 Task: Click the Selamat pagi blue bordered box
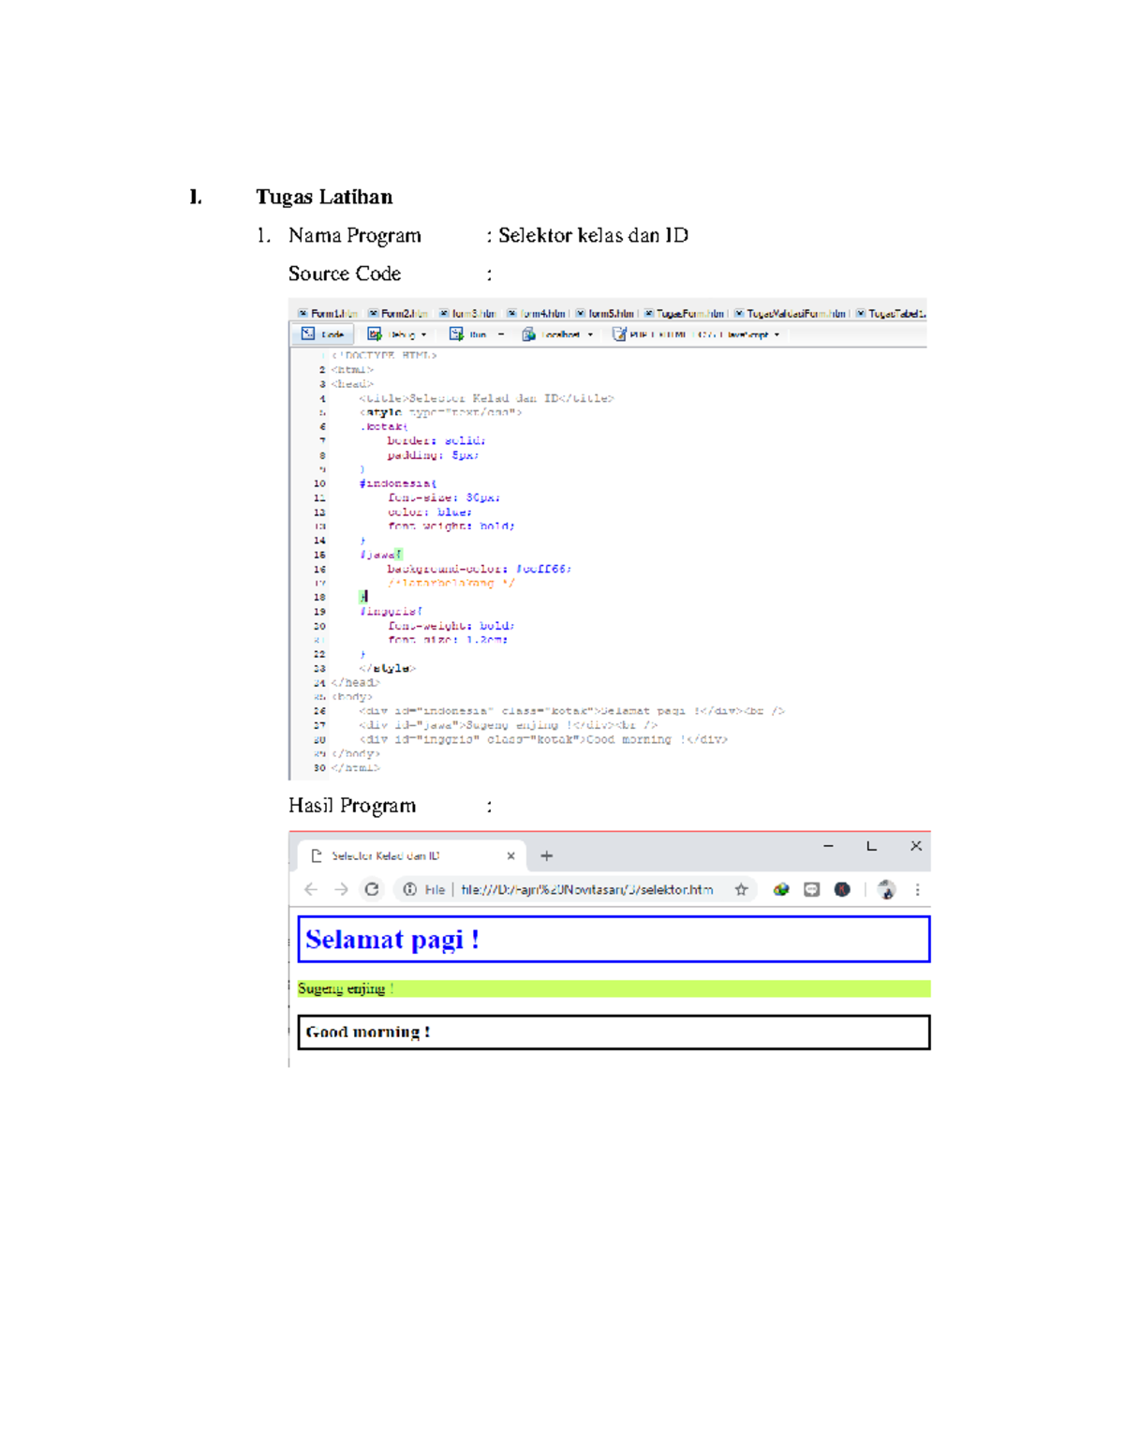point(614,939)
